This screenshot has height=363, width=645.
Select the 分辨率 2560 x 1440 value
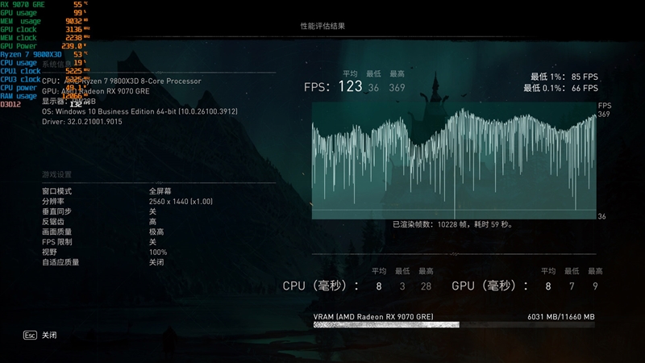coord(180,201)
